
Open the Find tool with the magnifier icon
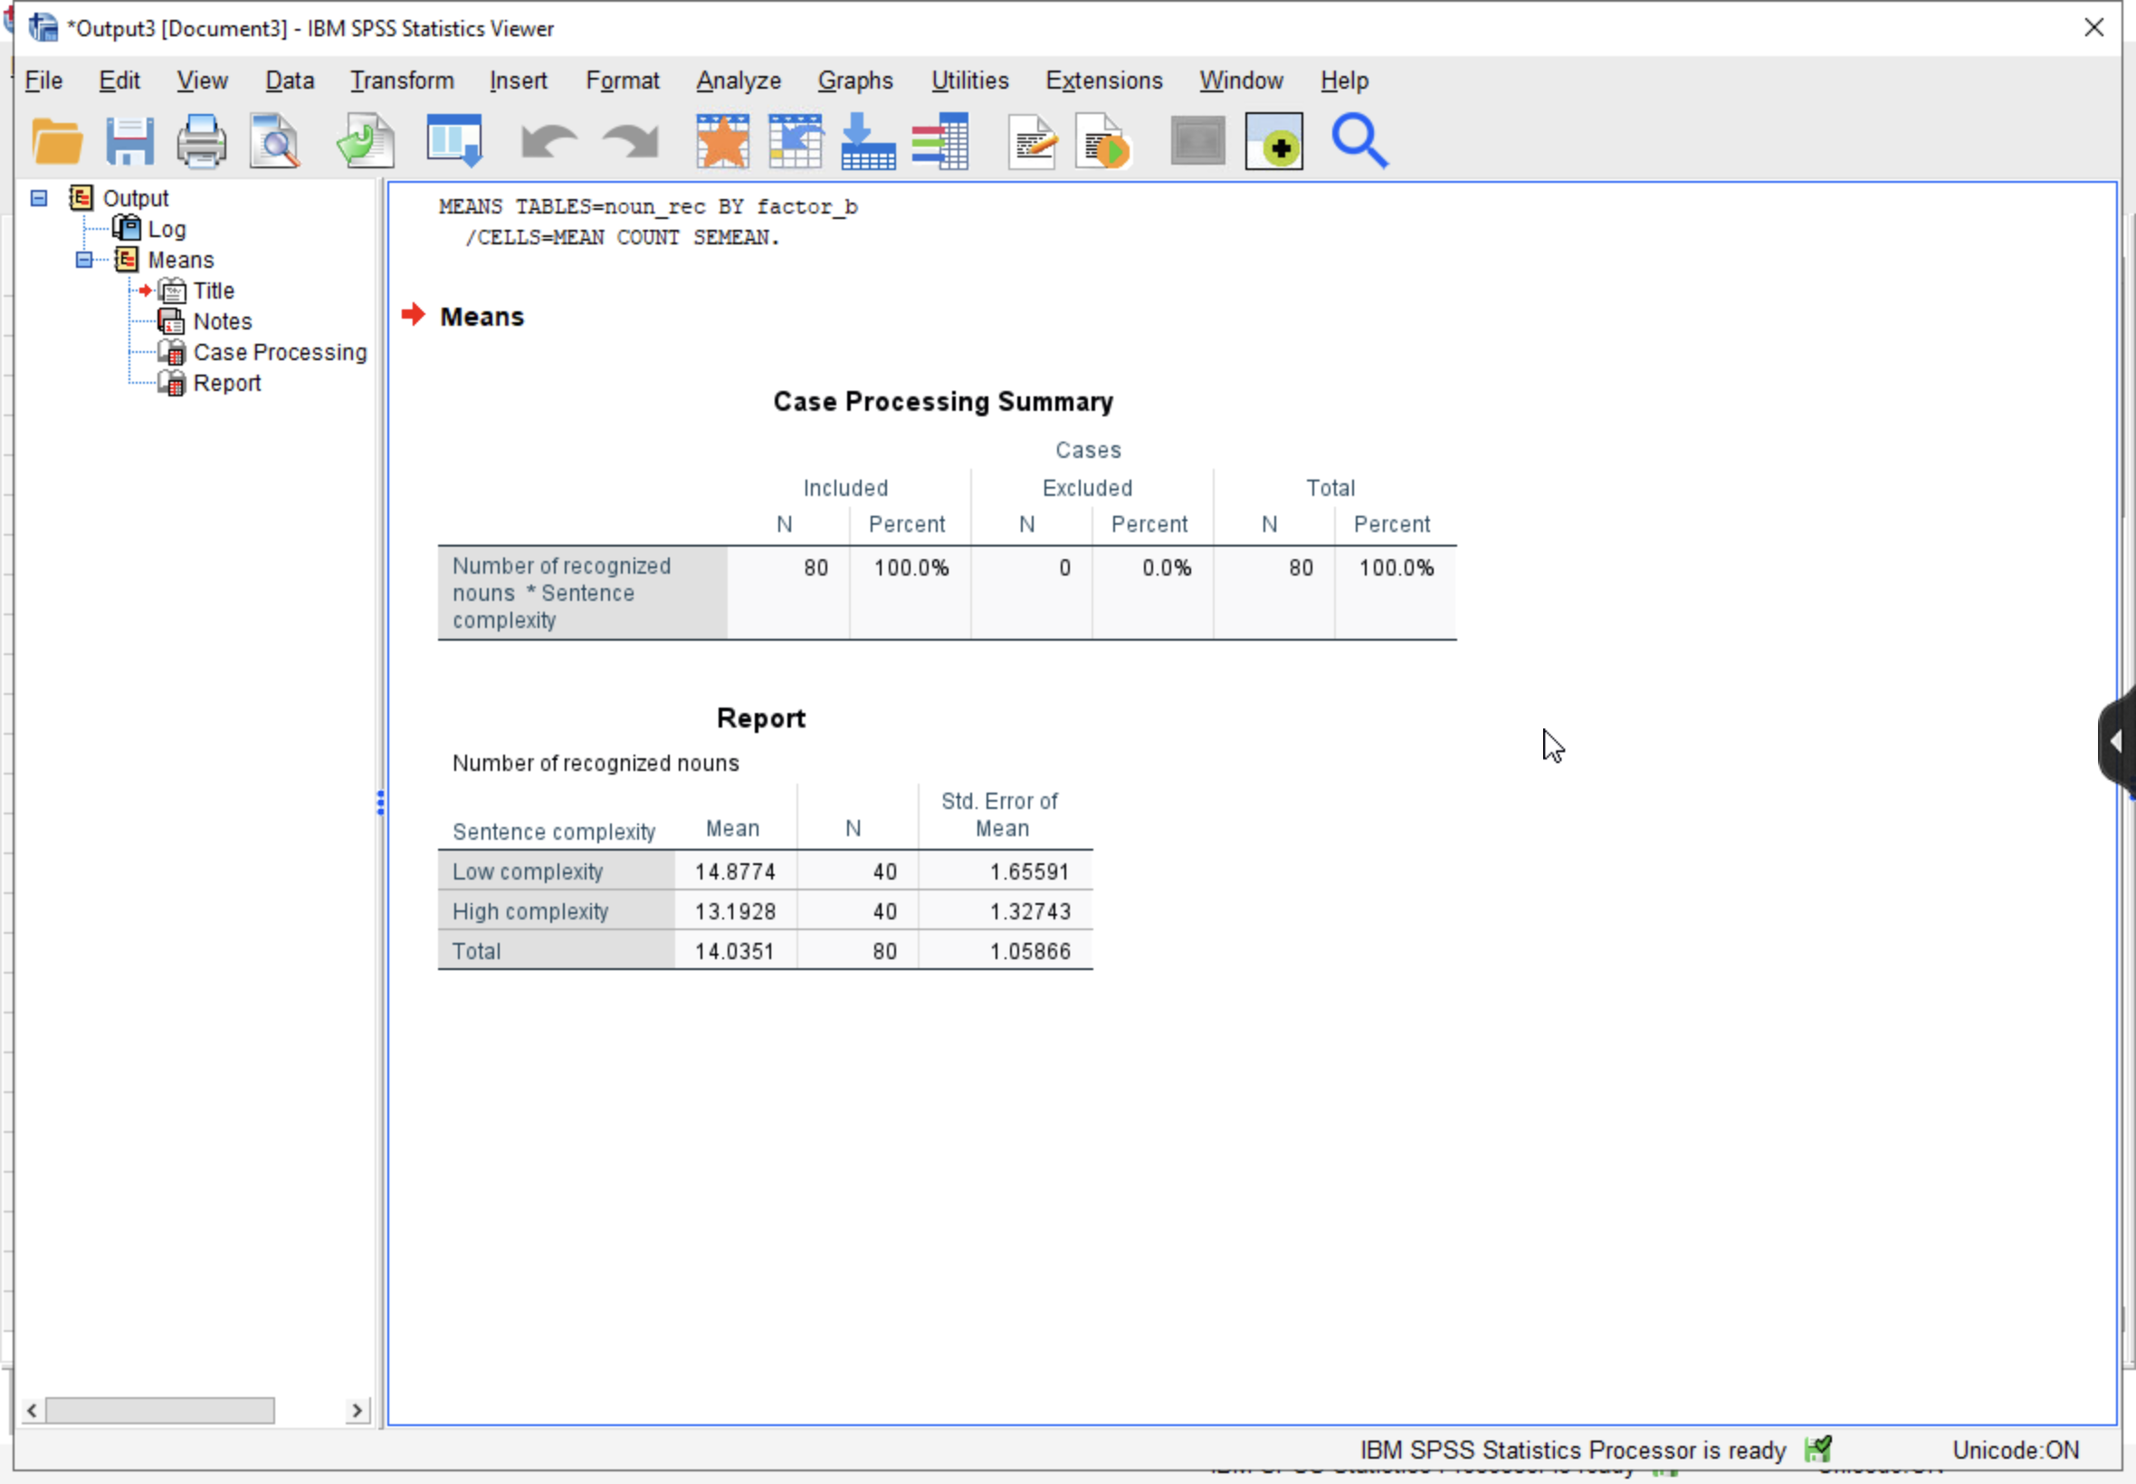coord(1359,140)
